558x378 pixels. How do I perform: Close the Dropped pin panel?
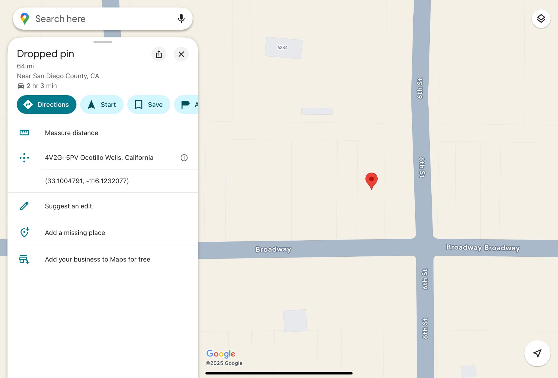click(x=181, y=54)
